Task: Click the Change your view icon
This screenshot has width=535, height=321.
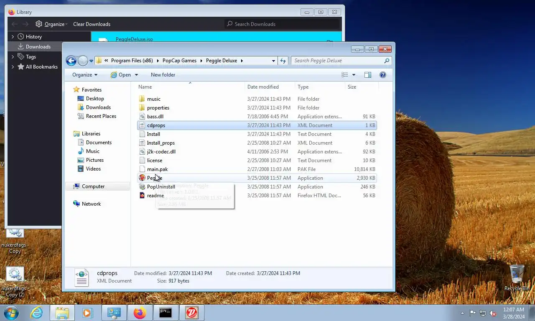Action: coord(345,75)
